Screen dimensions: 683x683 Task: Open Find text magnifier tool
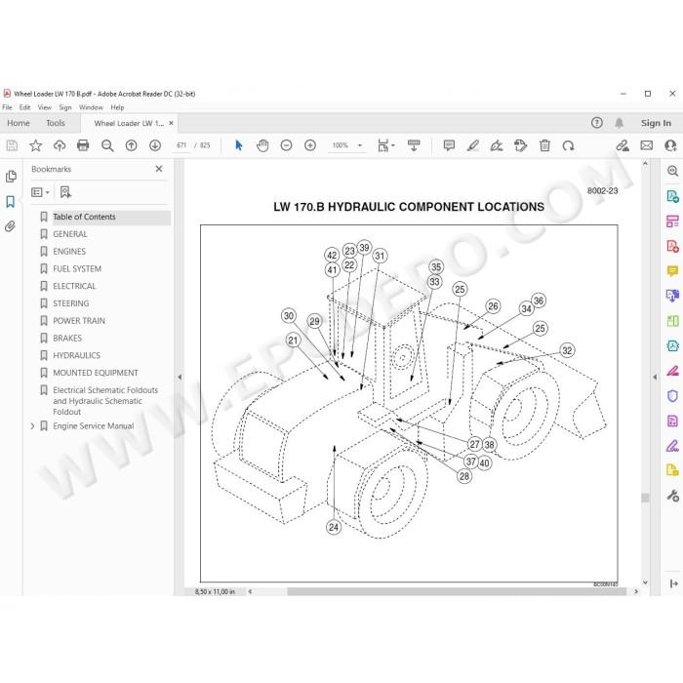pos(107,145)
